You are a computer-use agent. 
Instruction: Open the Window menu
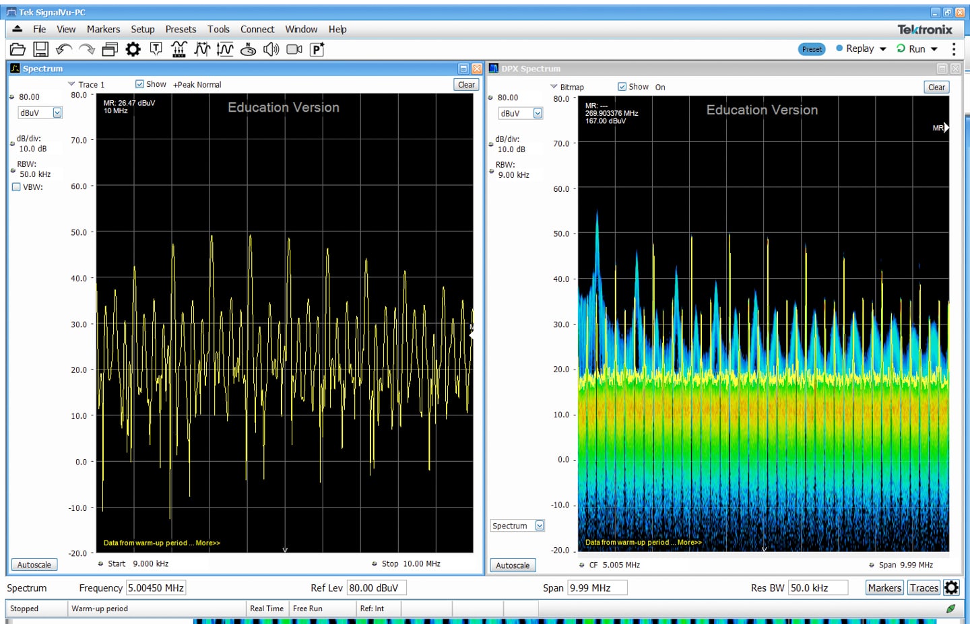(301, 29)
